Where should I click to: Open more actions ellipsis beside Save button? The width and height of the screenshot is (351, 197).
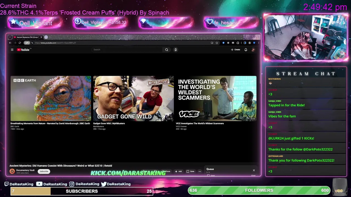200,171
